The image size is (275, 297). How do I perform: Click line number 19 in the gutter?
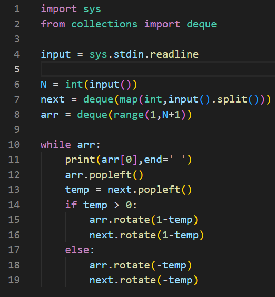click(14, 280)
